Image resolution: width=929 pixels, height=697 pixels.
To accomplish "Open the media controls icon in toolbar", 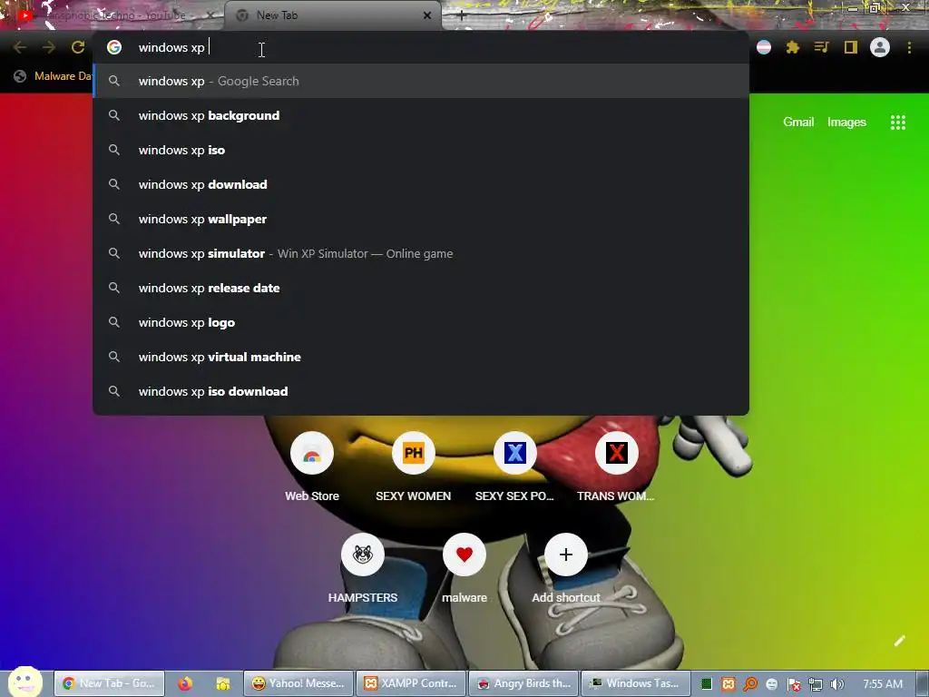I will 822,47.
